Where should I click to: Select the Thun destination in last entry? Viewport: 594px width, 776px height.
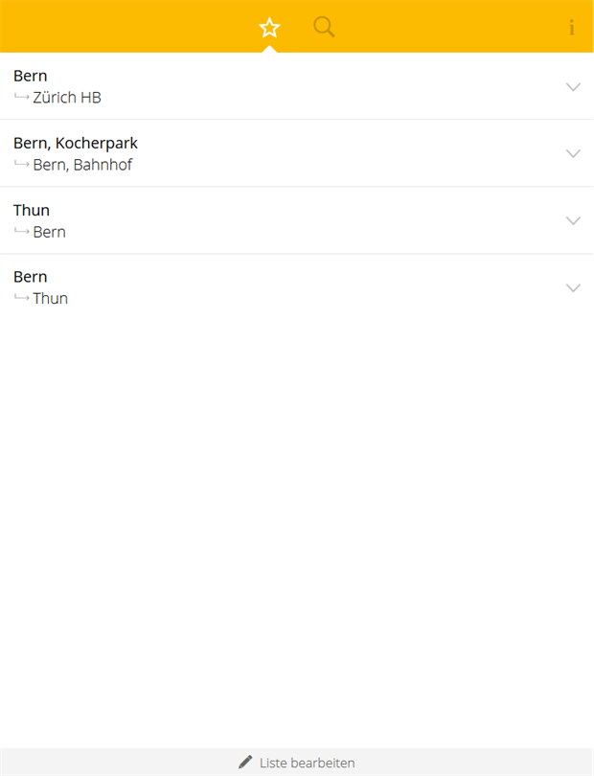tap(50, 298)
